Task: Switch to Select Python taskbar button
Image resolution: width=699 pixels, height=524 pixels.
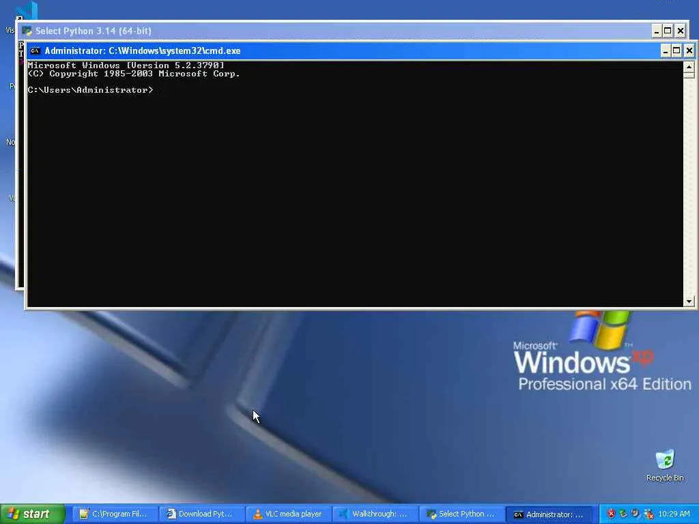Action: [x=461, y=514]
